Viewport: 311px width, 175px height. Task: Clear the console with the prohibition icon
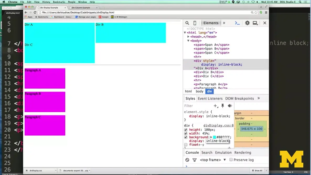pyautogui.click(x=187, y=160)
